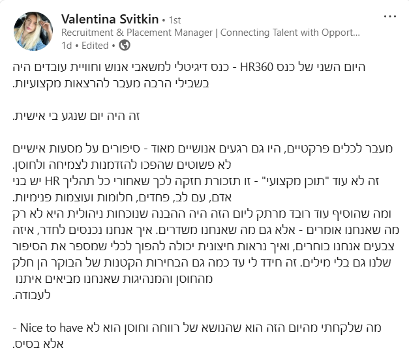Click the "Edited" post label
This screenshot has height=363, width=409.
pos(95,46)
